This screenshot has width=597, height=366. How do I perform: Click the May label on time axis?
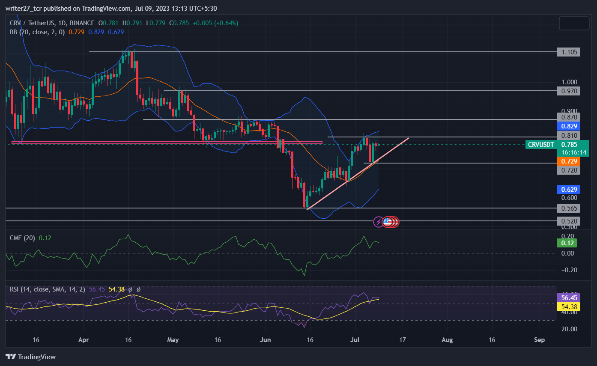point(173,340)
